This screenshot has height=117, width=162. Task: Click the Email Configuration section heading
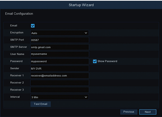19,13
